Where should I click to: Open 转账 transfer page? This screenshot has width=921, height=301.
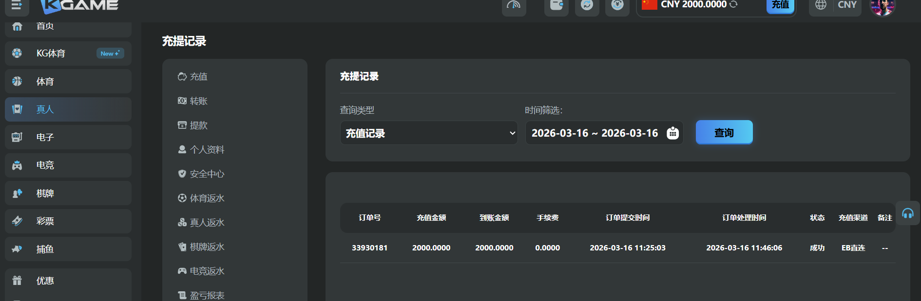click(193, 101)
